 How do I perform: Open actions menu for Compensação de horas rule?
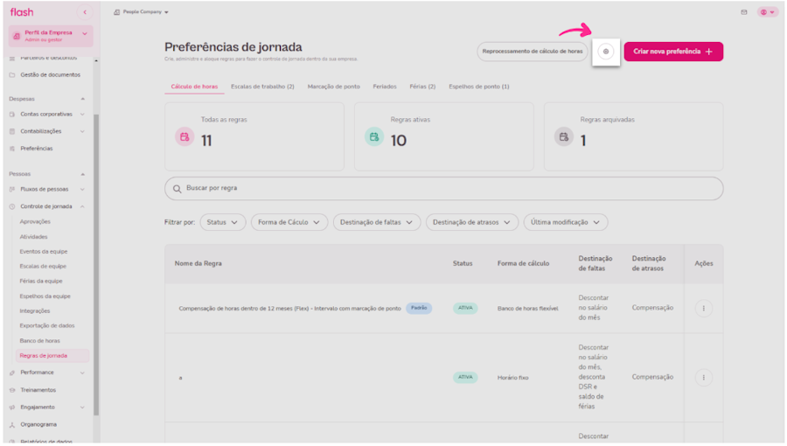pyautogui.click(x=703, y=309)
